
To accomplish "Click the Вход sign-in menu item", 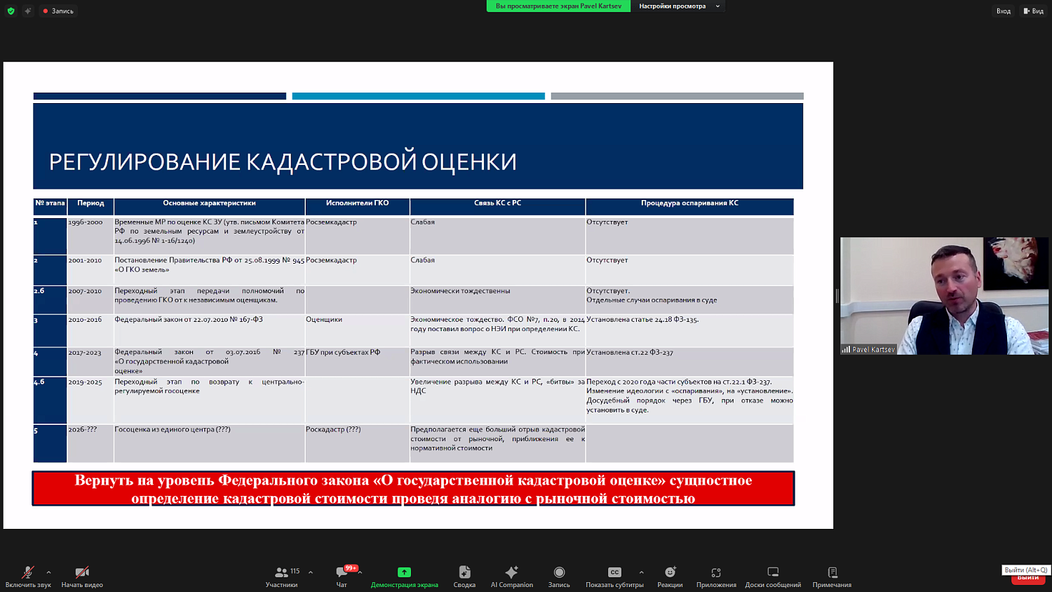I will (x=1003, y=11).
